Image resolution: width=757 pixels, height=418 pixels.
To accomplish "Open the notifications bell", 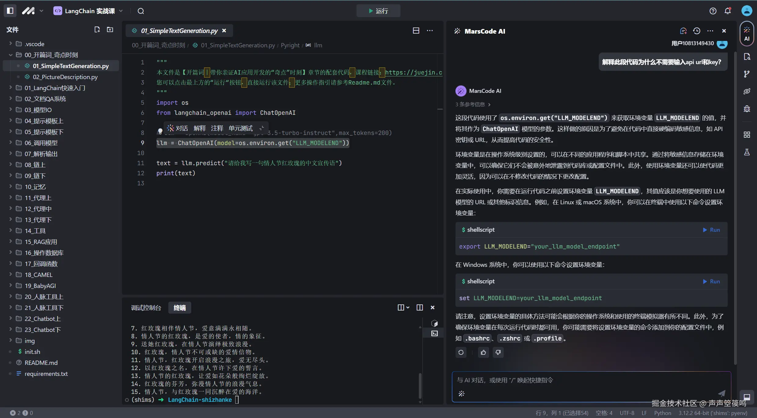I will [x=728, y=11].
